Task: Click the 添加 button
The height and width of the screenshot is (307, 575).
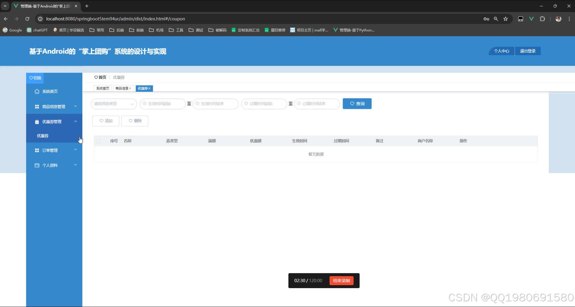Action: pyautogui.click(x=106, y=121)
